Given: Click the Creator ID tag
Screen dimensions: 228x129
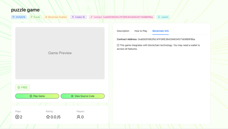Looking at the screenshot, I should tap(79, 17).
